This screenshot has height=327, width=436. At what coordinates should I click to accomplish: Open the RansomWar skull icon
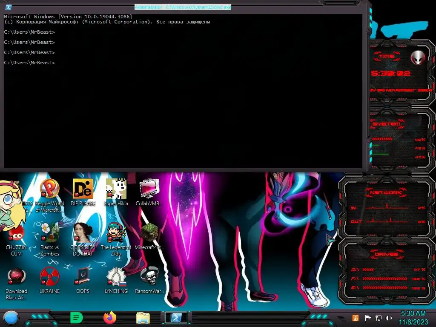(x=149, y=280)
